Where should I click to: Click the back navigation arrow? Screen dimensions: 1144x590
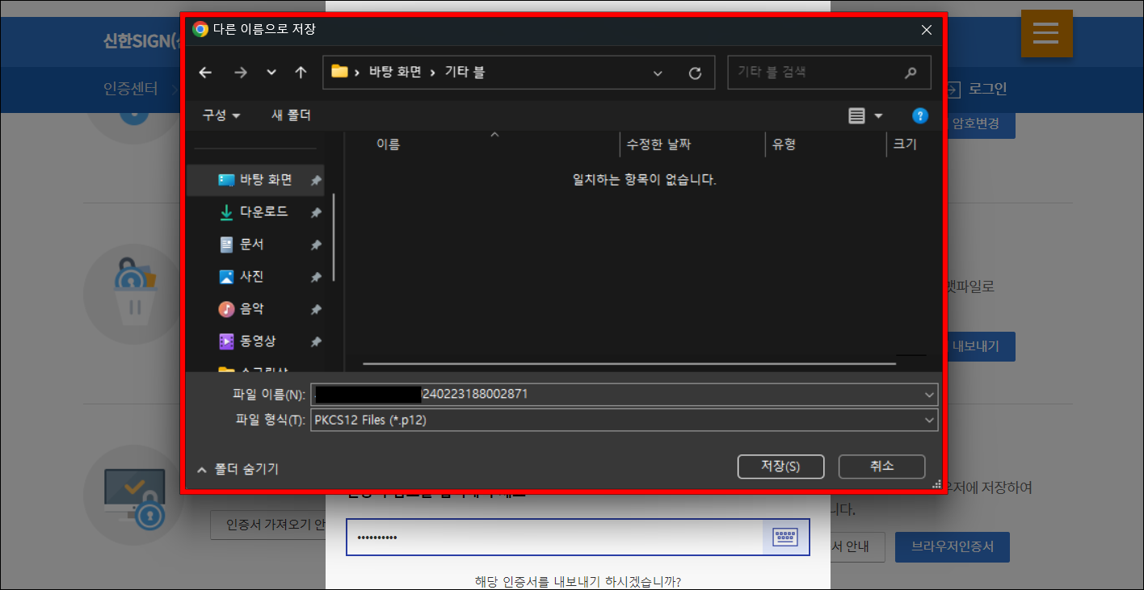[205, 72]
